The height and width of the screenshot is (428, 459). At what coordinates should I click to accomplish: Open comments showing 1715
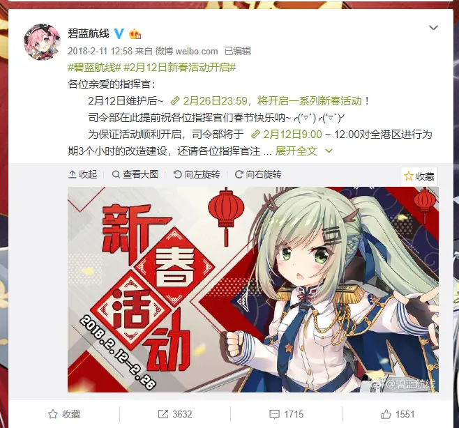(286, 414)
